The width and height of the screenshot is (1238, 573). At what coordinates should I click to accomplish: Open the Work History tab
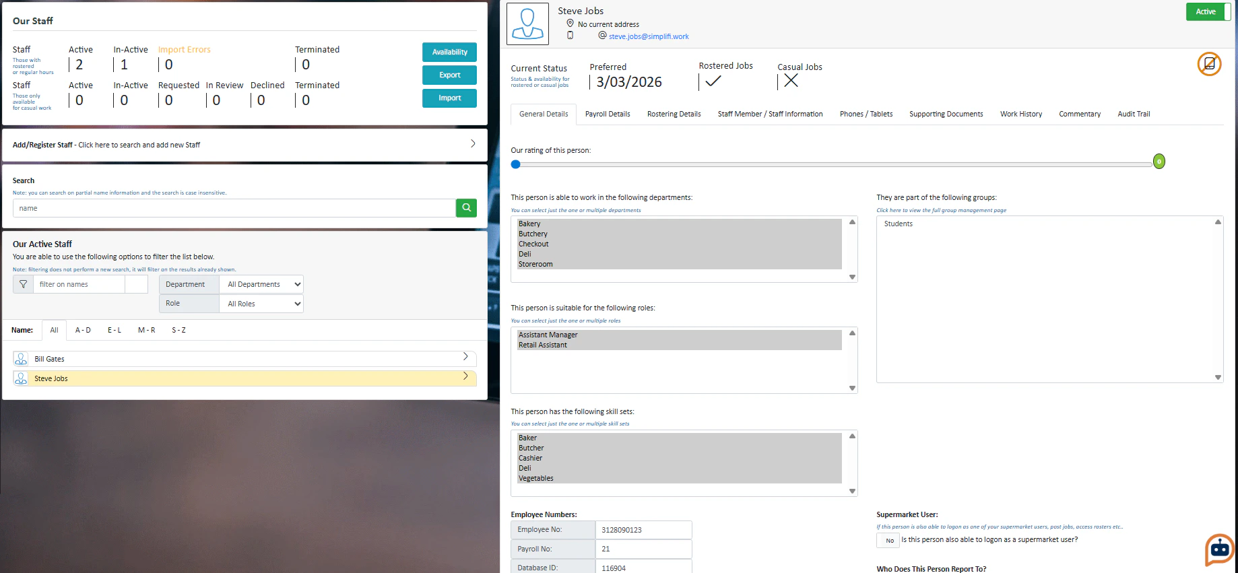(x=1020, y=114)
